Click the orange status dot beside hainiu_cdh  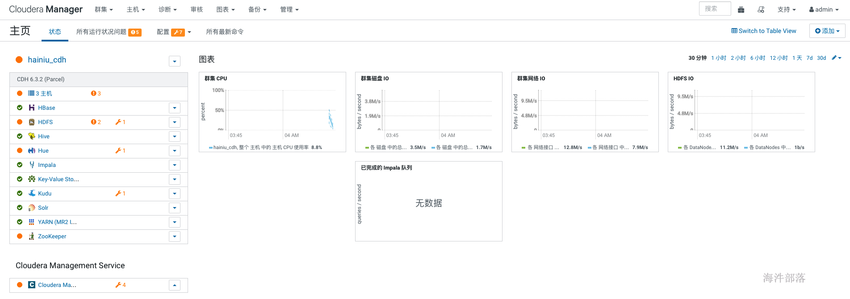(19, 60)
